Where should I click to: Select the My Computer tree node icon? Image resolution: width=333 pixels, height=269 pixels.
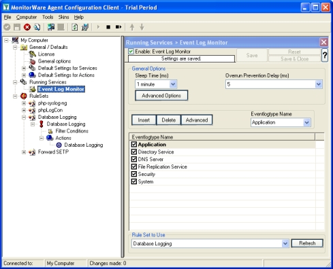point(15,40)
